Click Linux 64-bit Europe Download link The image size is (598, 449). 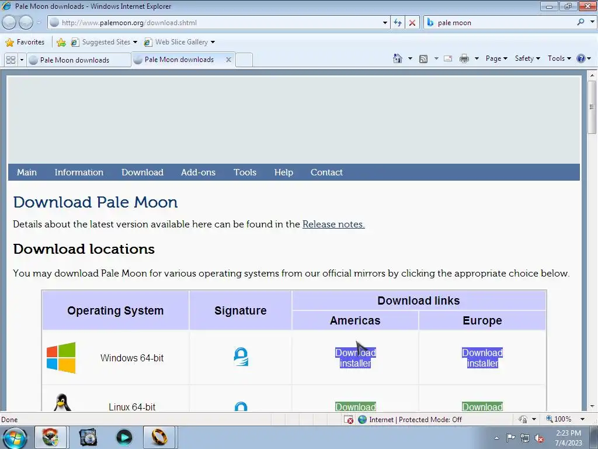[x=482, y=407]
